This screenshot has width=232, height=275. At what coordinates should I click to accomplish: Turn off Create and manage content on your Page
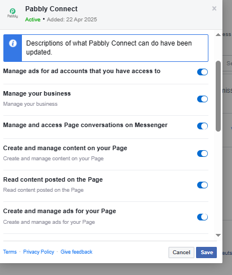pyautogui.click(x=202, y=154)
